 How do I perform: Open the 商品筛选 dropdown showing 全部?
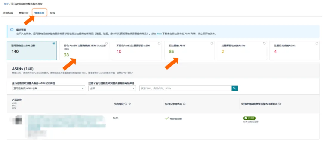[x=112, y=88]
